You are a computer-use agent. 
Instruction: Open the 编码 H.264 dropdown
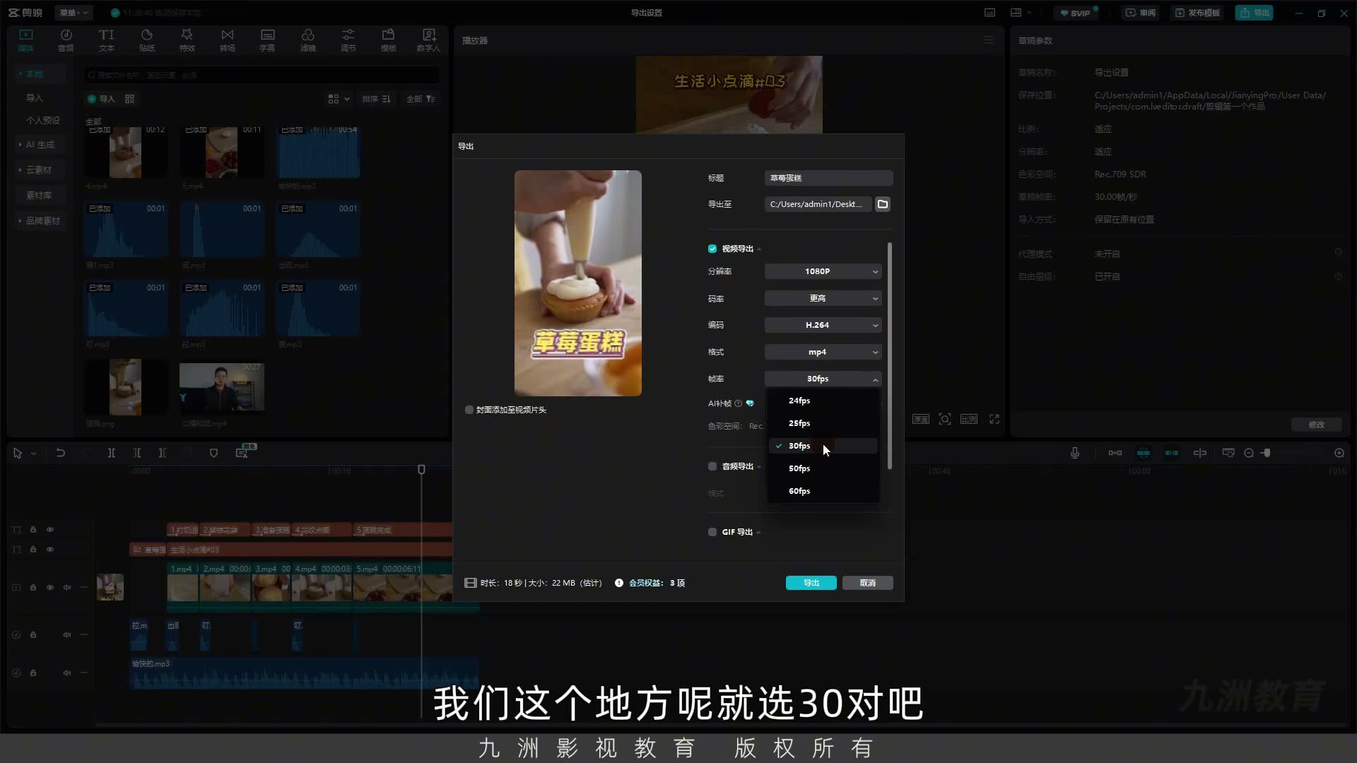(823, 325)
